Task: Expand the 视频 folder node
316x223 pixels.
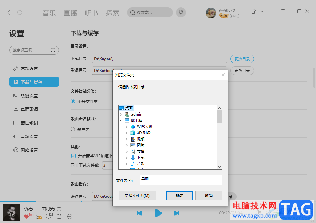Action: (x=127, y=139)
